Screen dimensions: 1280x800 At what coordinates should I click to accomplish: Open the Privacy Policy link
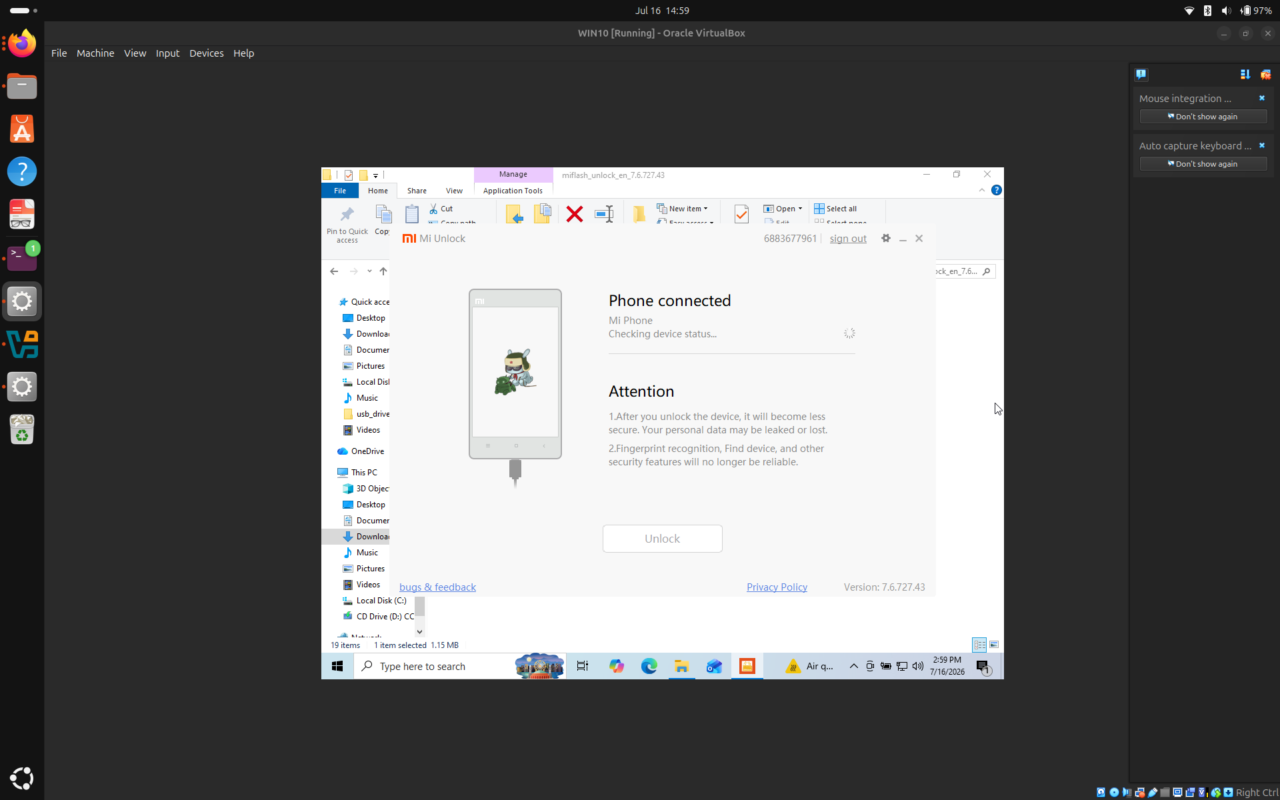click(777, 587)
